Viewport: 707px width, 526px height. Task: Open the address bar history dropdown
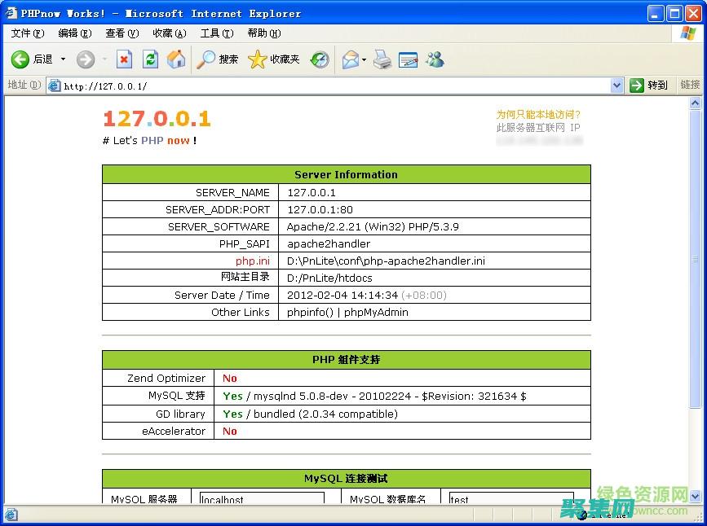point(616,85)
